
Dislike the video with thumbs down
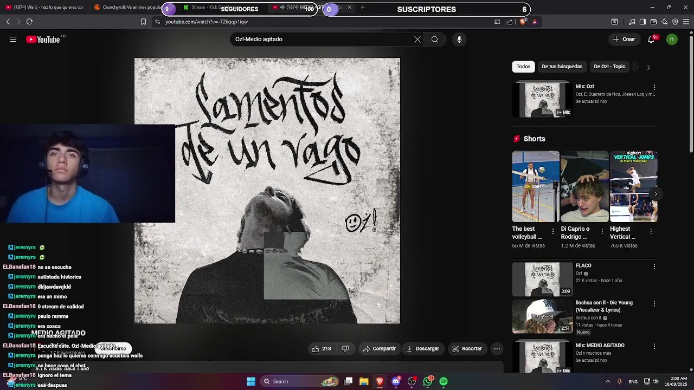click(x=345, y=349)
